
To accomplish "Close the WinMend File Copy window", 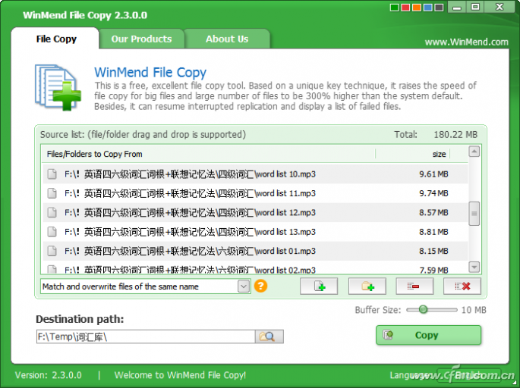I will [500, 7].
